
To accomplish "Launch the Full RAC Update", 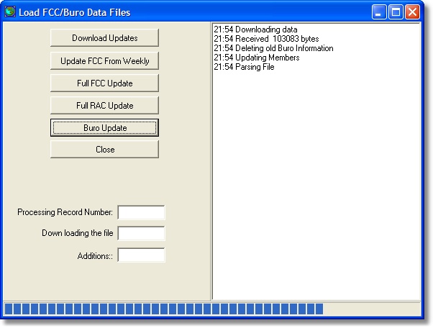I will click(x=104, y=105).
